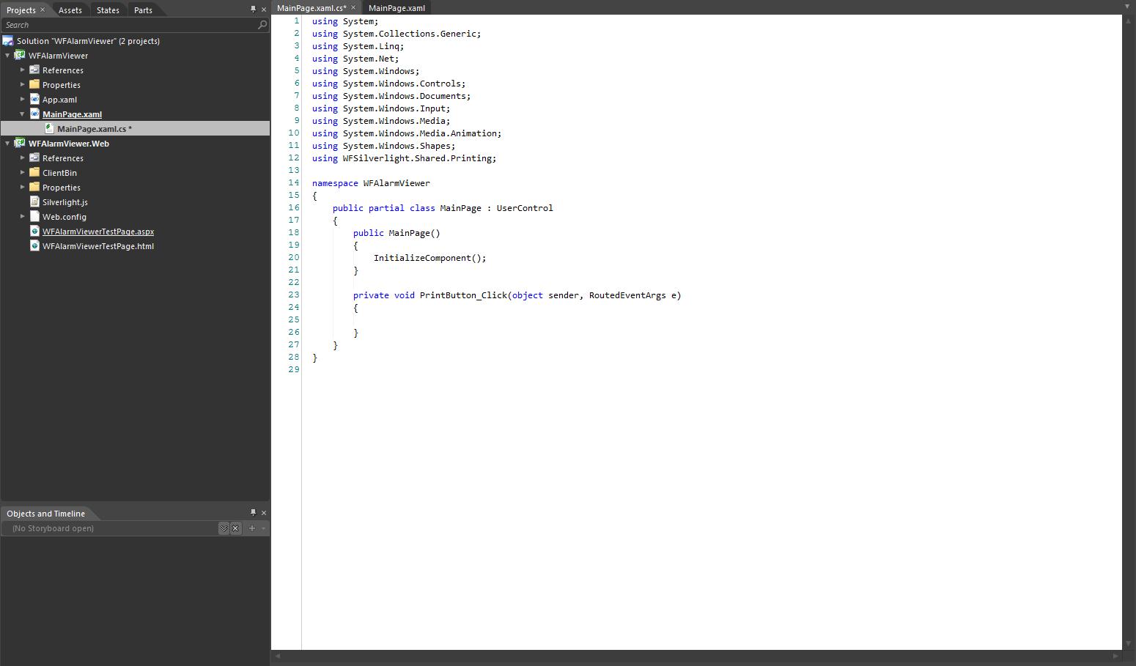Viewport: 1136px width, 666px height.
Task: Pin the Projects panel
Action: point(253,10)
